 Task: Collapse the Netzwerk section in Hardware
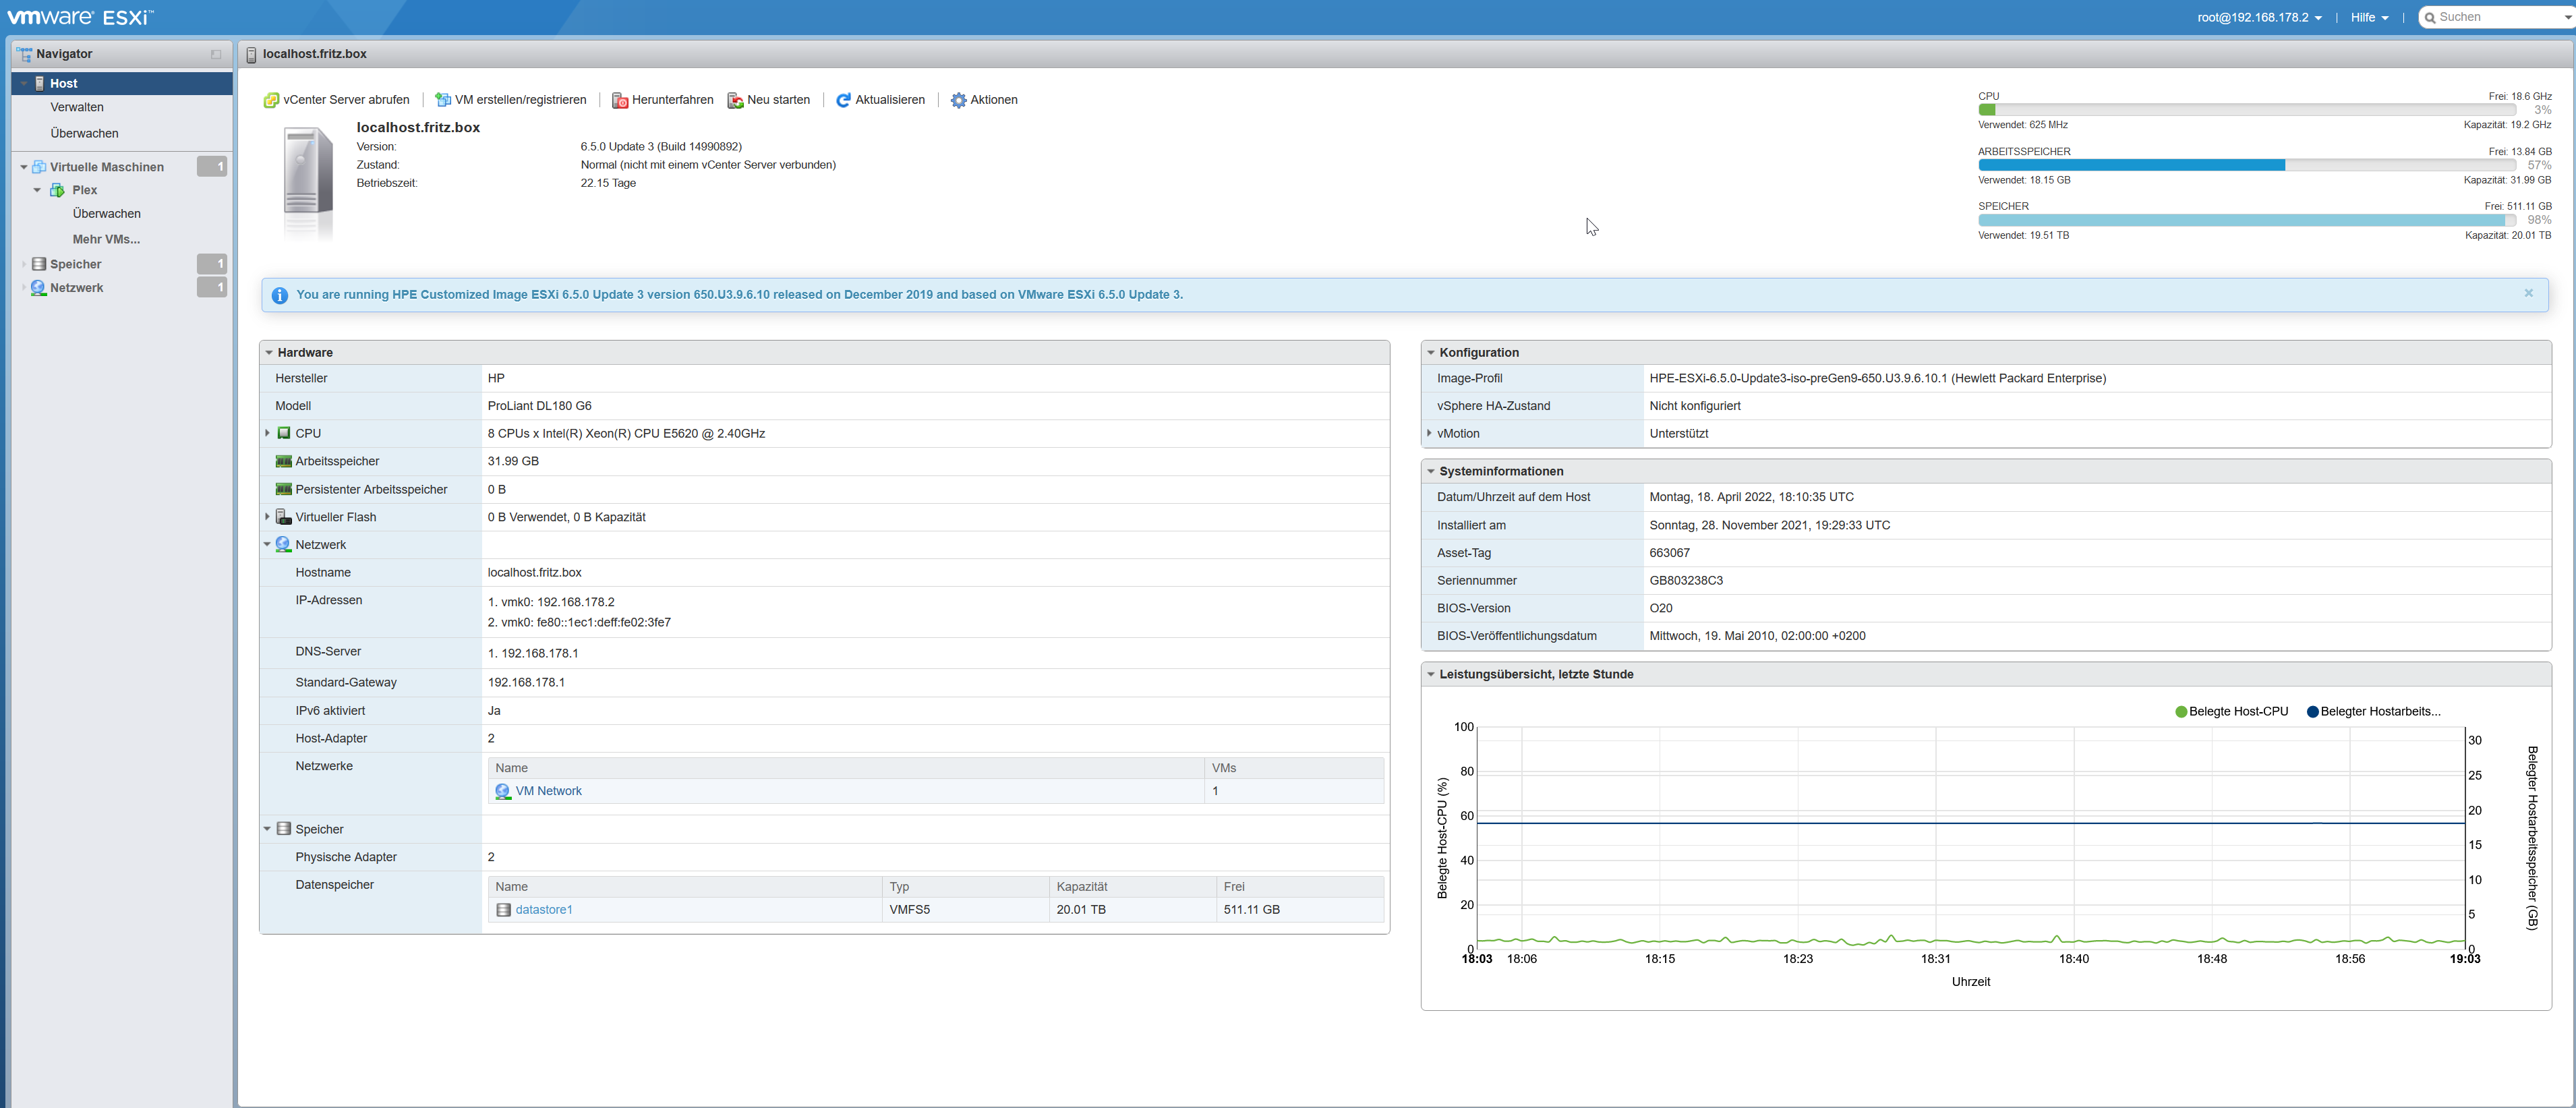[267, 545]
